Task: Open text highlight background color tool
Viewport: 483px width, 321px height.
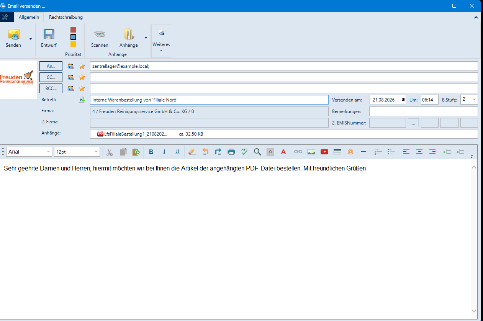Action: [x=270, y=152]
